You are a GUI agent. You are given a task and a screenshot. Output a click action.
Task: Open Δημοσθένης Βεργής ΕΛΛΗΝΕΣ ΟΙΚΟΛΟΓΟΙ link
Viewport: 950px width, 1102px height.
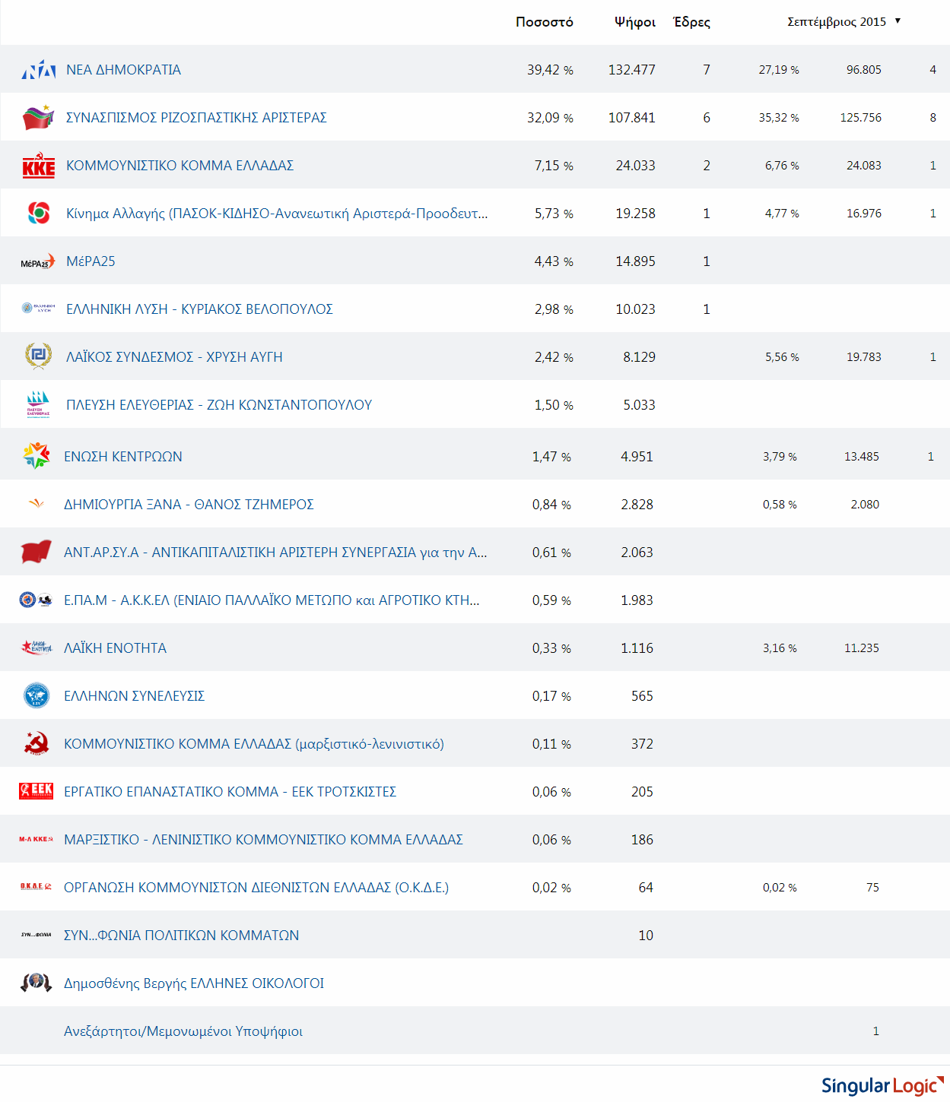click(194, 983)
